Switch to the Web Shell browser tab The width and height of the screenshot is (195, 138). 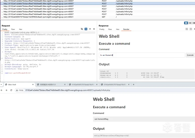19,85
